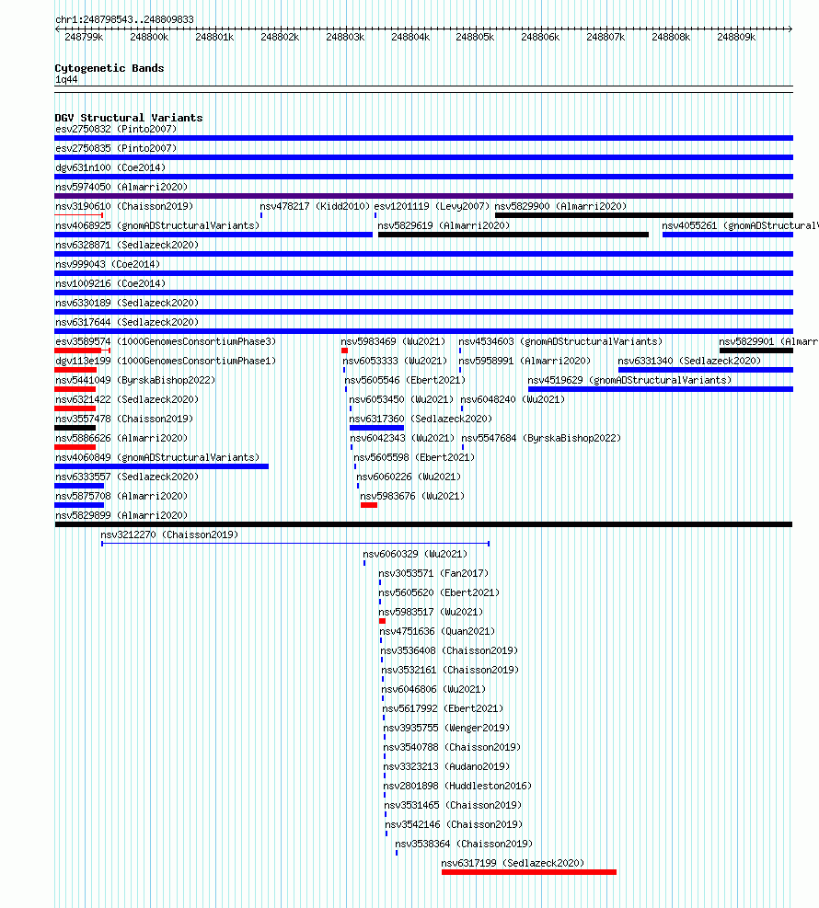Image resolution: width=819 pixels, height=908 pixels.
Task: Open the nsv4751636 (Quan2021) label
Action: [x=437, y=631]
